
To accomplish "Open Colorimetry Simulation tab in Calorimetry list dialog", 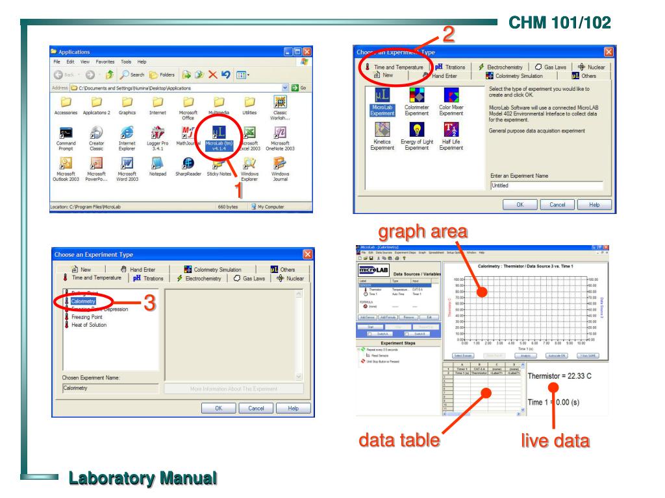I will (212, 269).
